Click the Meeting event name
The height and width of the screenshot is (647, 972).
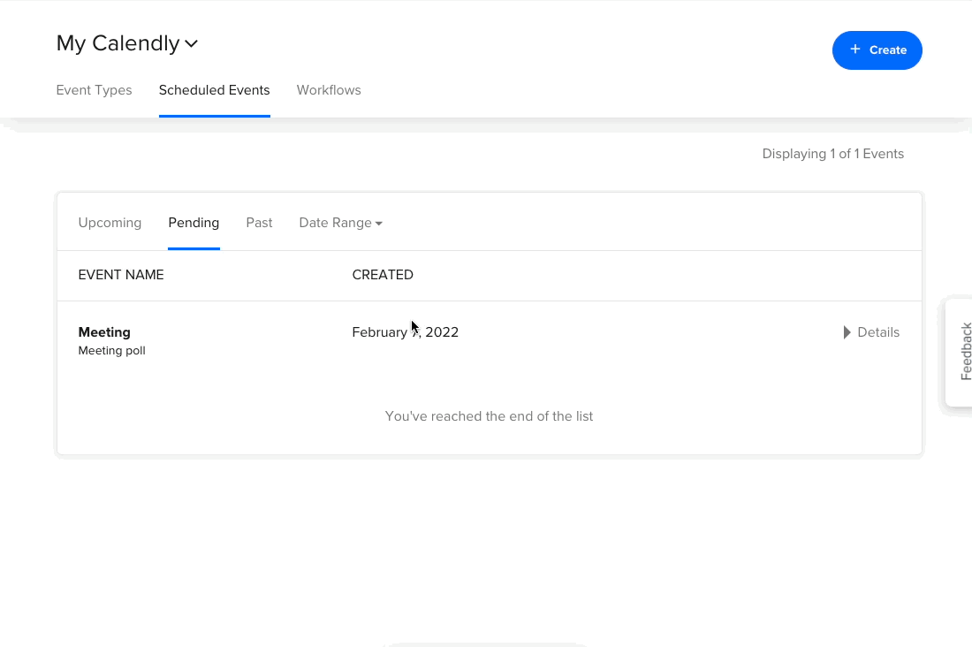click(x=104, y=332)
